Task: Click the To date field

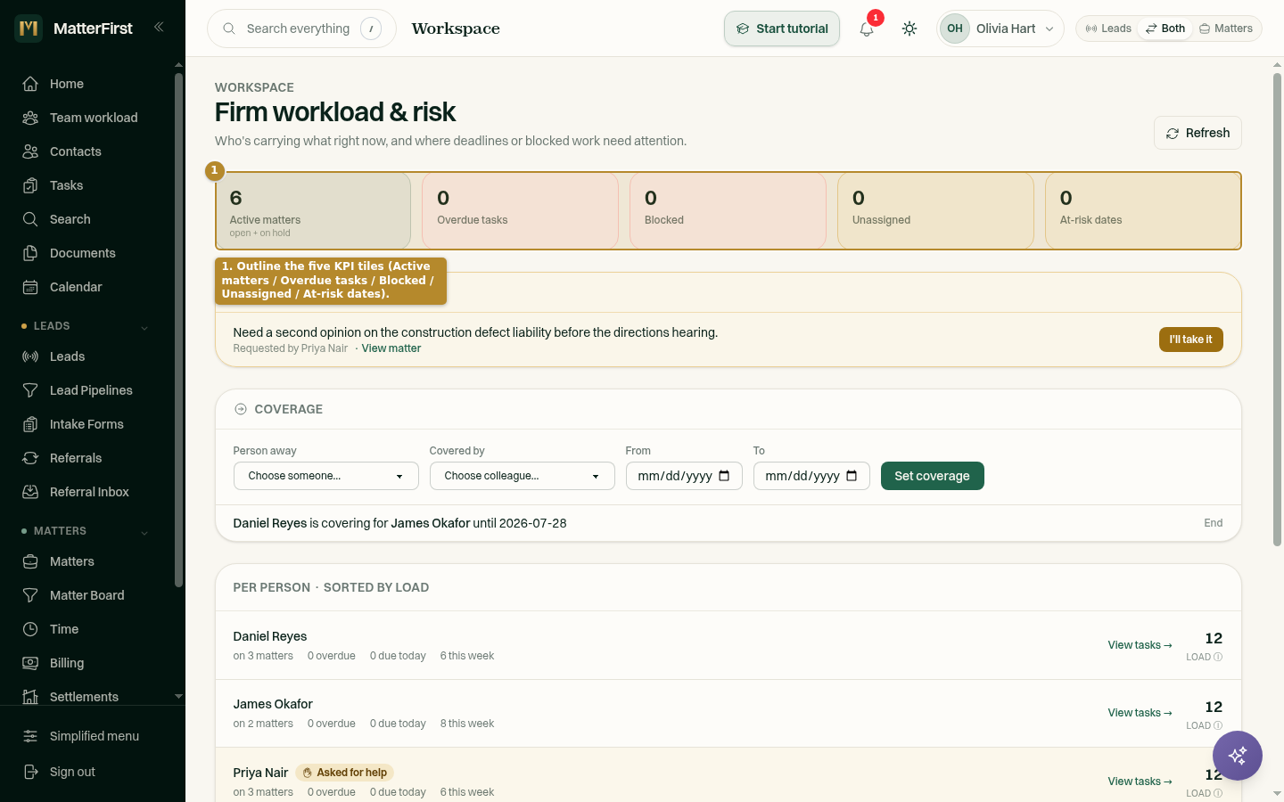Action: [811, 476]
